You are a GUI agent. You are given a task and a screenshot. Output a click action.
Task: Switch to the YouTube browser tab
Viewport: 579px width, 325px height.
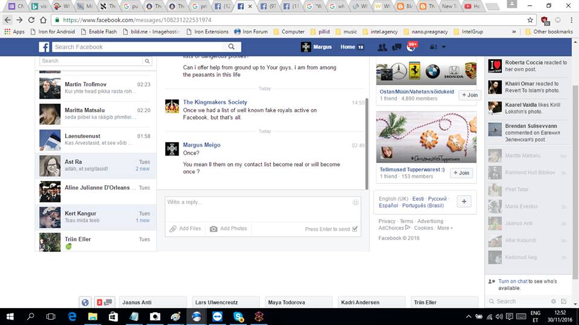(473, 6)
